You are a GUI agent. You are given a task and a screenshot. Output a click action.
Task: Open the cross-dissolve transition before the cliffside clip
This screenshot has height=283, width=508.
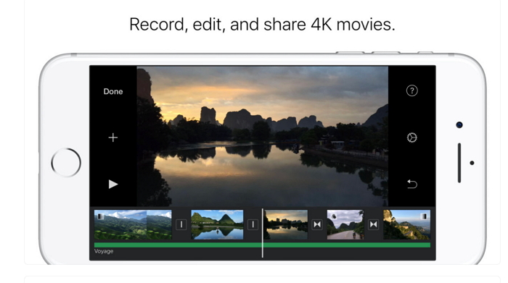(374, 224)
